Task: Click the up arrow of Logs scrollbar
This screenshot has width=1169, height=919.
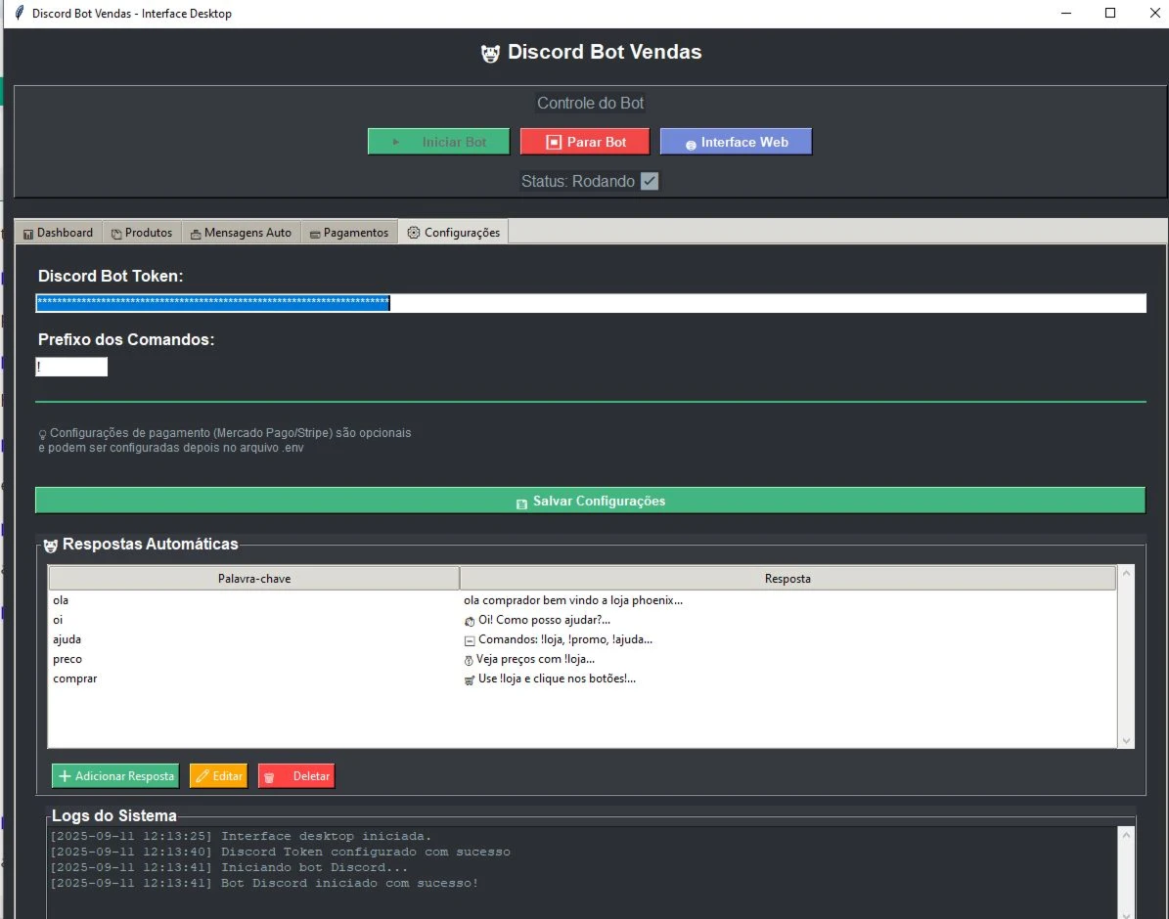Action: pos(1126,836)
